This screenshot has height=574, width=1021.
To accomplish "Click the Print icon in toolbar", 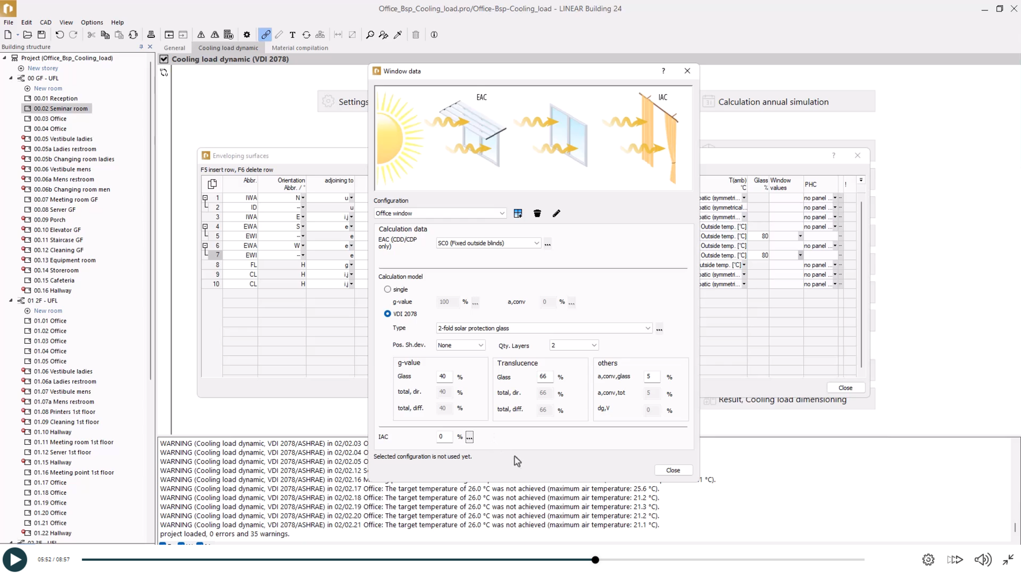I will click(x=151, y=35).
